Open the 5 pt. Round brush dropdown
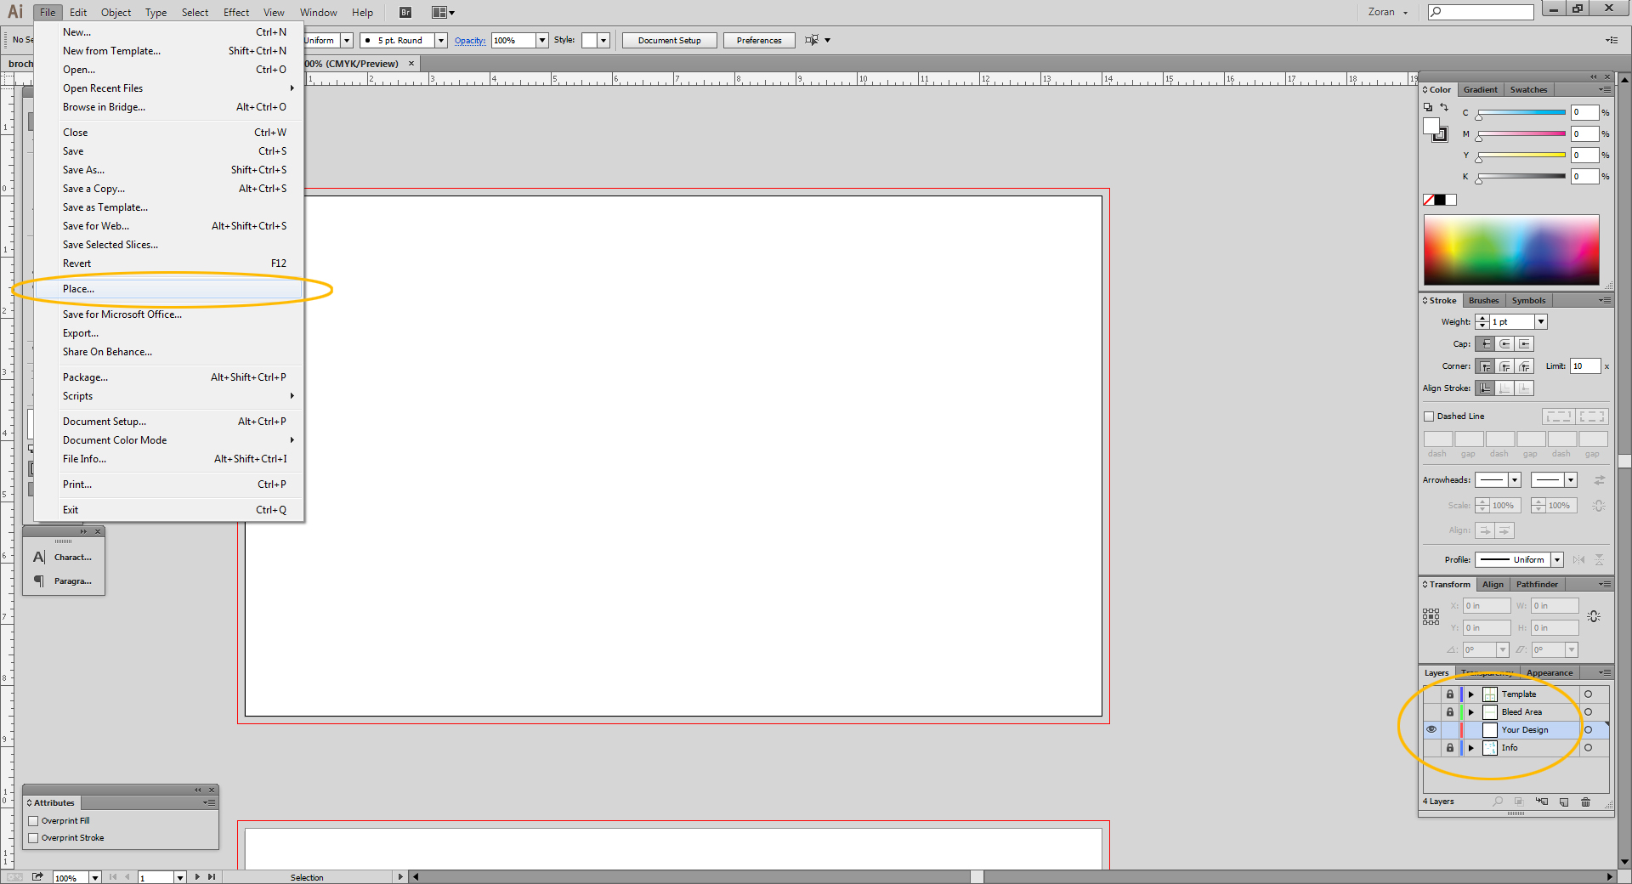Image resolution: width=1632 pixels, height=884 pixels. coord(441,40)
